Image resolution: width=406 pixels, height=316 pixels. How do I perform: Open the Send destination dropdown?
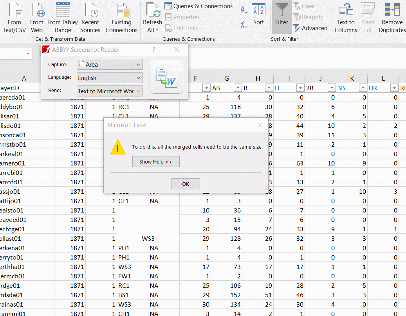click(110, 91)
